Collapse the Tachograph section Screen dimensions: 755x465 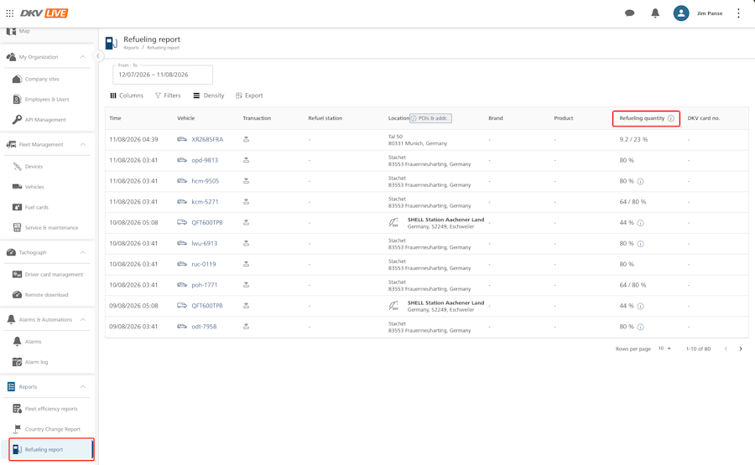tap(83, 252)
